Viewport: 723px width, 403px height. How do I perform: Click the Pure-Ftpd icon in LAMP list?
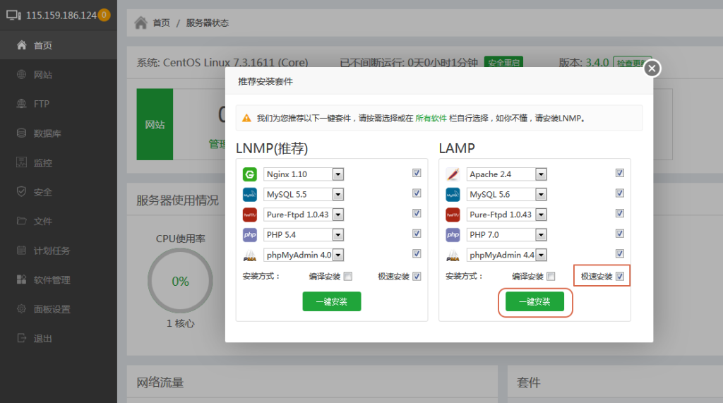click(x=453, y=215)
